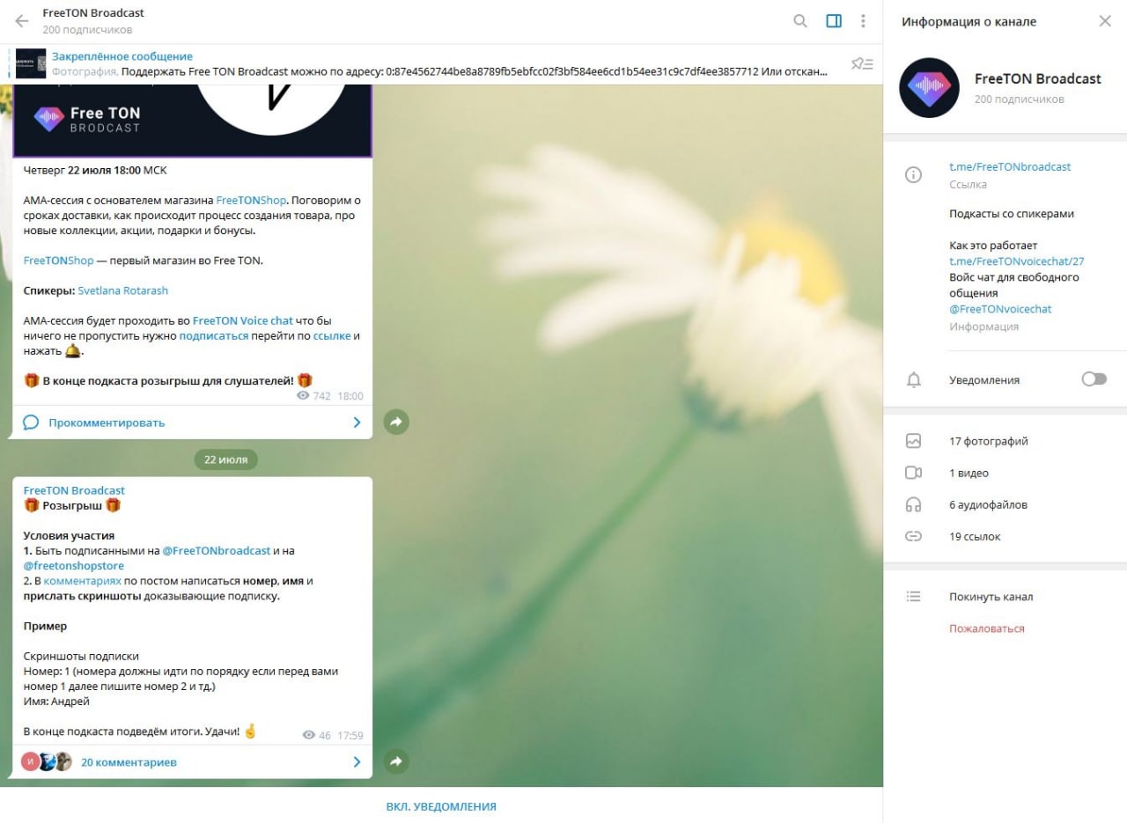Toggle the Уведомления notifications switch
Screen dimensions: 1127x823
[1094, 379]
